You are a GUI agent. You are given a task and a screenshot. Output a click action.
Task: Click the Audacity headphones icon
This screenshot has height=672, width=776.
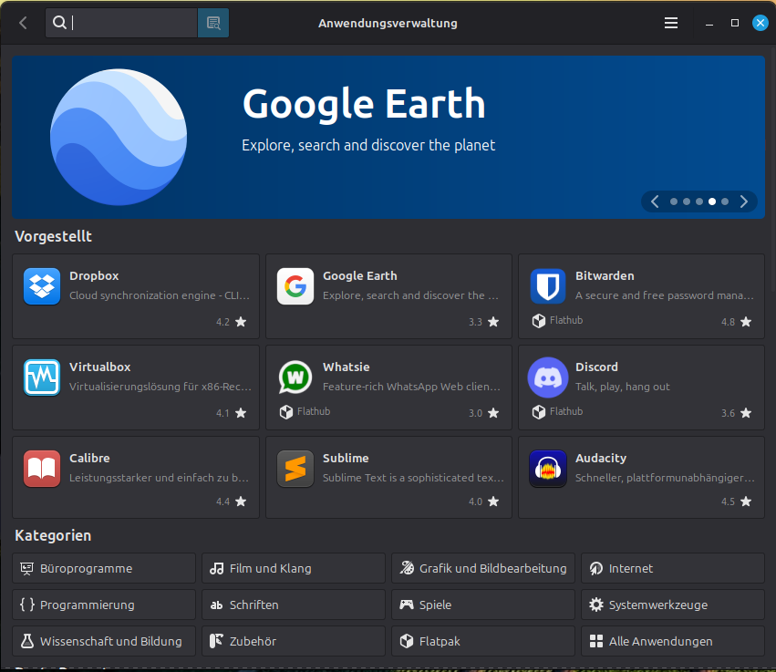coord(548,469)
